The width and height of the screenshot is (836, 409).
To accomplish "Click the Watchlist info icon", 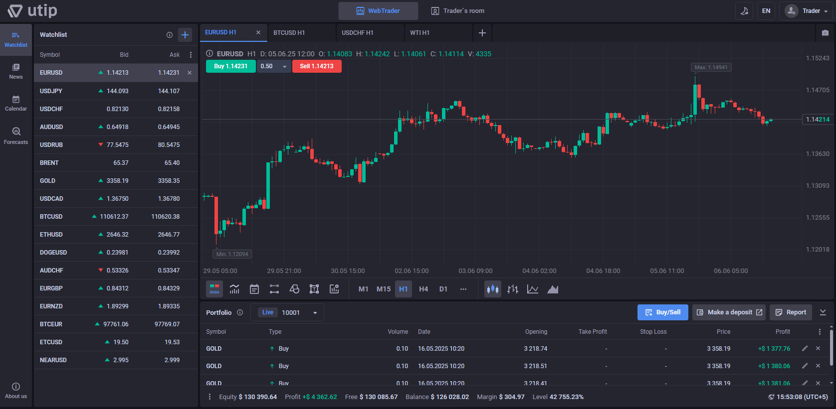I will [170, 35].
